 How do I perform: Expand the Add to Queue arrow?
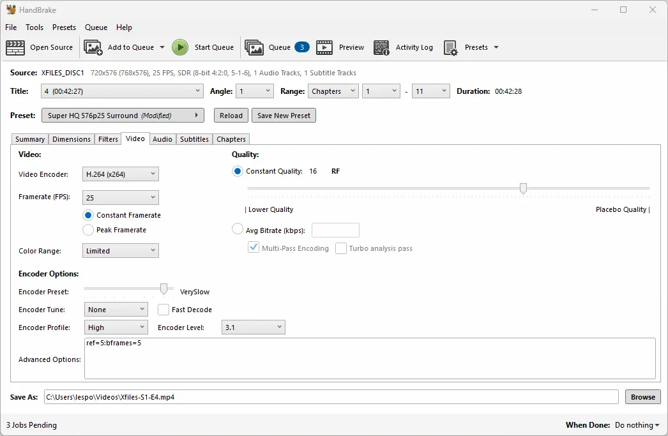click(x=162, y=47)
